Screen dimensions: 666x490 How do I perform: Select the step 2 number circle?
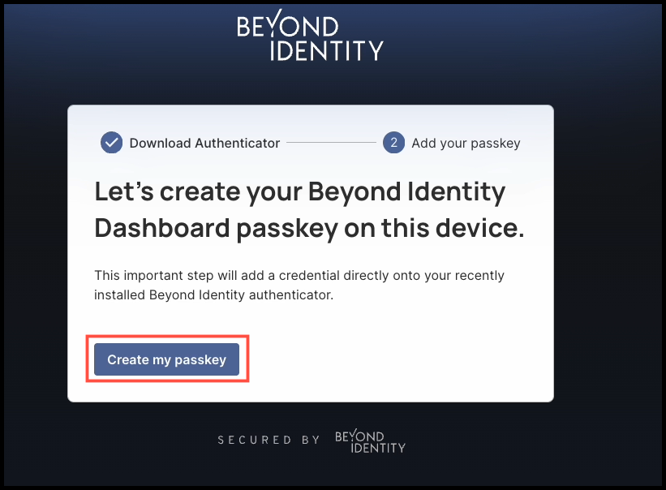pyautogui.click(x=393, y=143)
